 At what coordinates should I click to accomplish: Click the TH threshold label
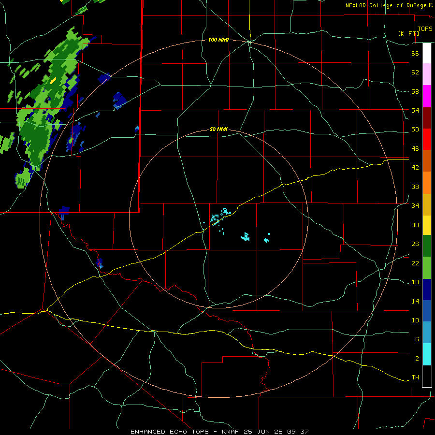(x=415, y=377)
